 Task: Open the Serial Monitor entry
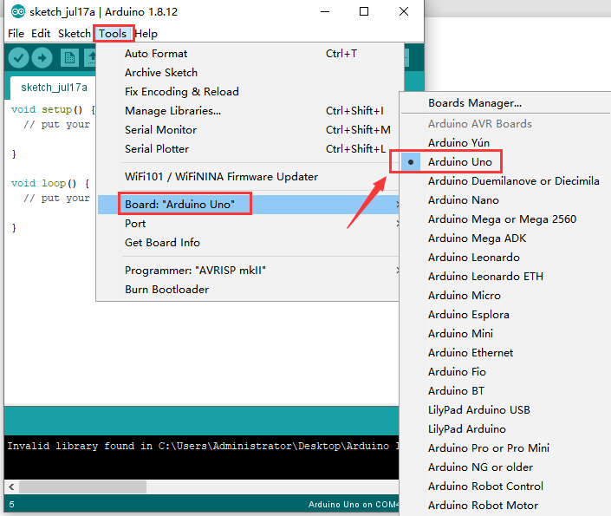pyautogui.click(x=248, y=130)
